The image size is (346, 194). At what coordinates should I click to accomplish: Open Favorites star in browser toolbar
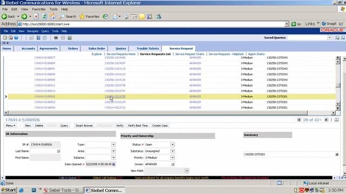pyautogui.click(x=82, y=16)
